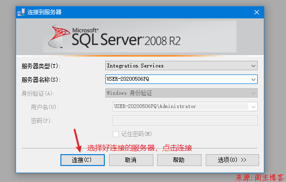This screenshot has width=286, height=182.
Task: Click the 取消 cancel button
Action: click(x=131, y=160)
